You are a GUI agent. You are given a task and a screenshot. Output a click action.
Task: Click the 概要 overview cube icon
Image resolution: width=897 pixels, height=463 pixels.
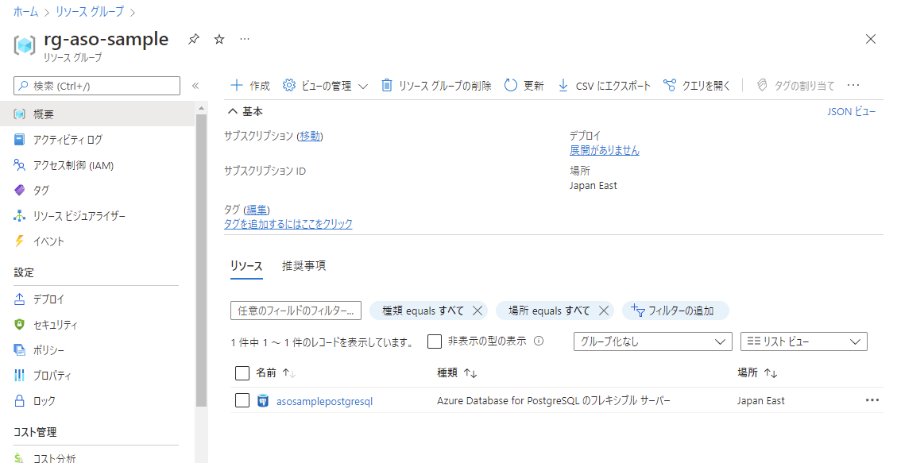[19, 114]
